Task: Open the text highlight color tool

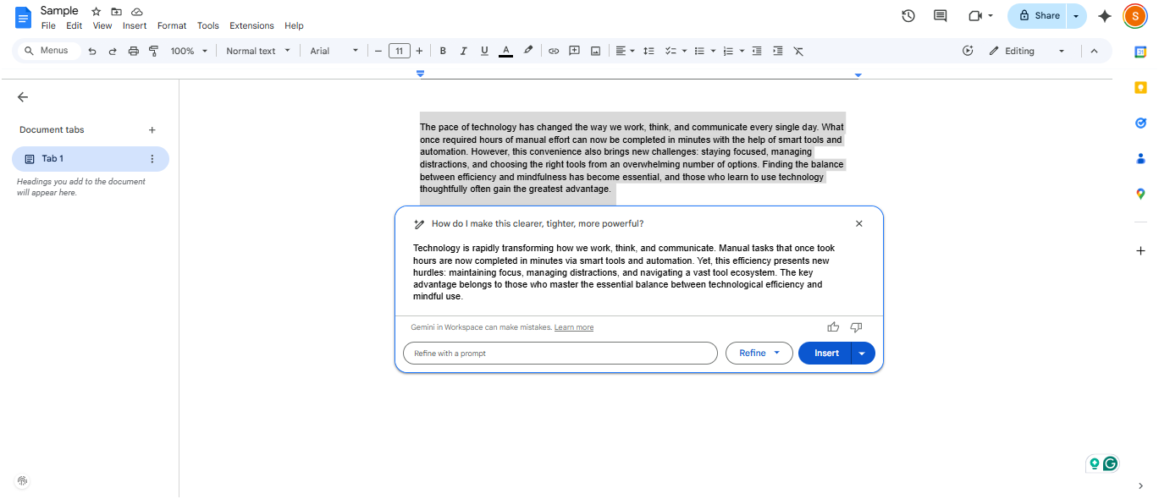Action: tap(527, 51)
